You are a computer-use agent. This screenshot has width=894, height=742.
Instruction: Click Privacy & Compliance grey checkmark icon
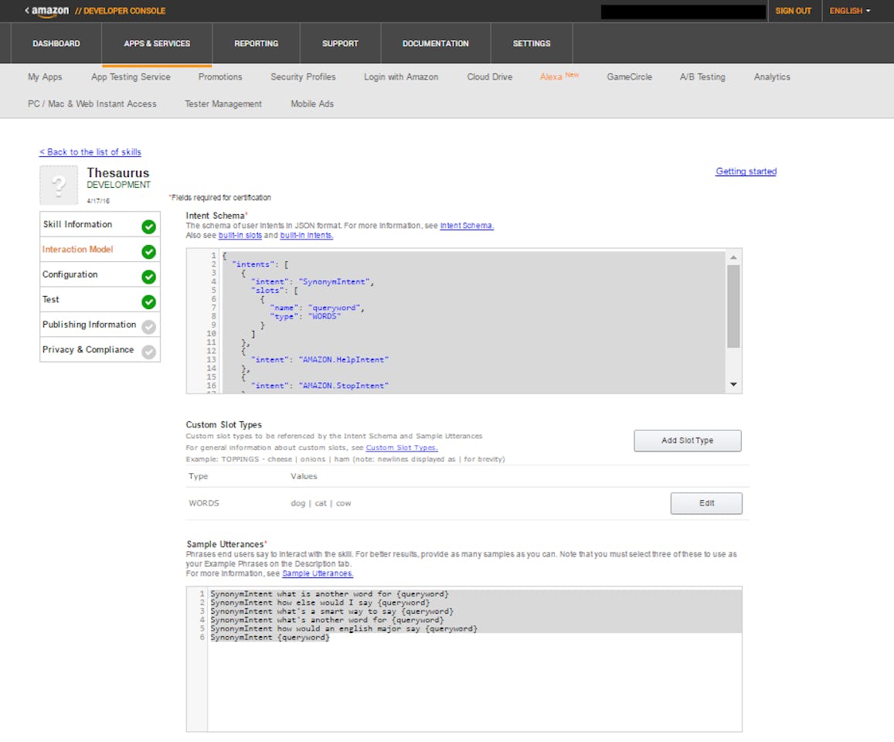click(x=149, y=352)
